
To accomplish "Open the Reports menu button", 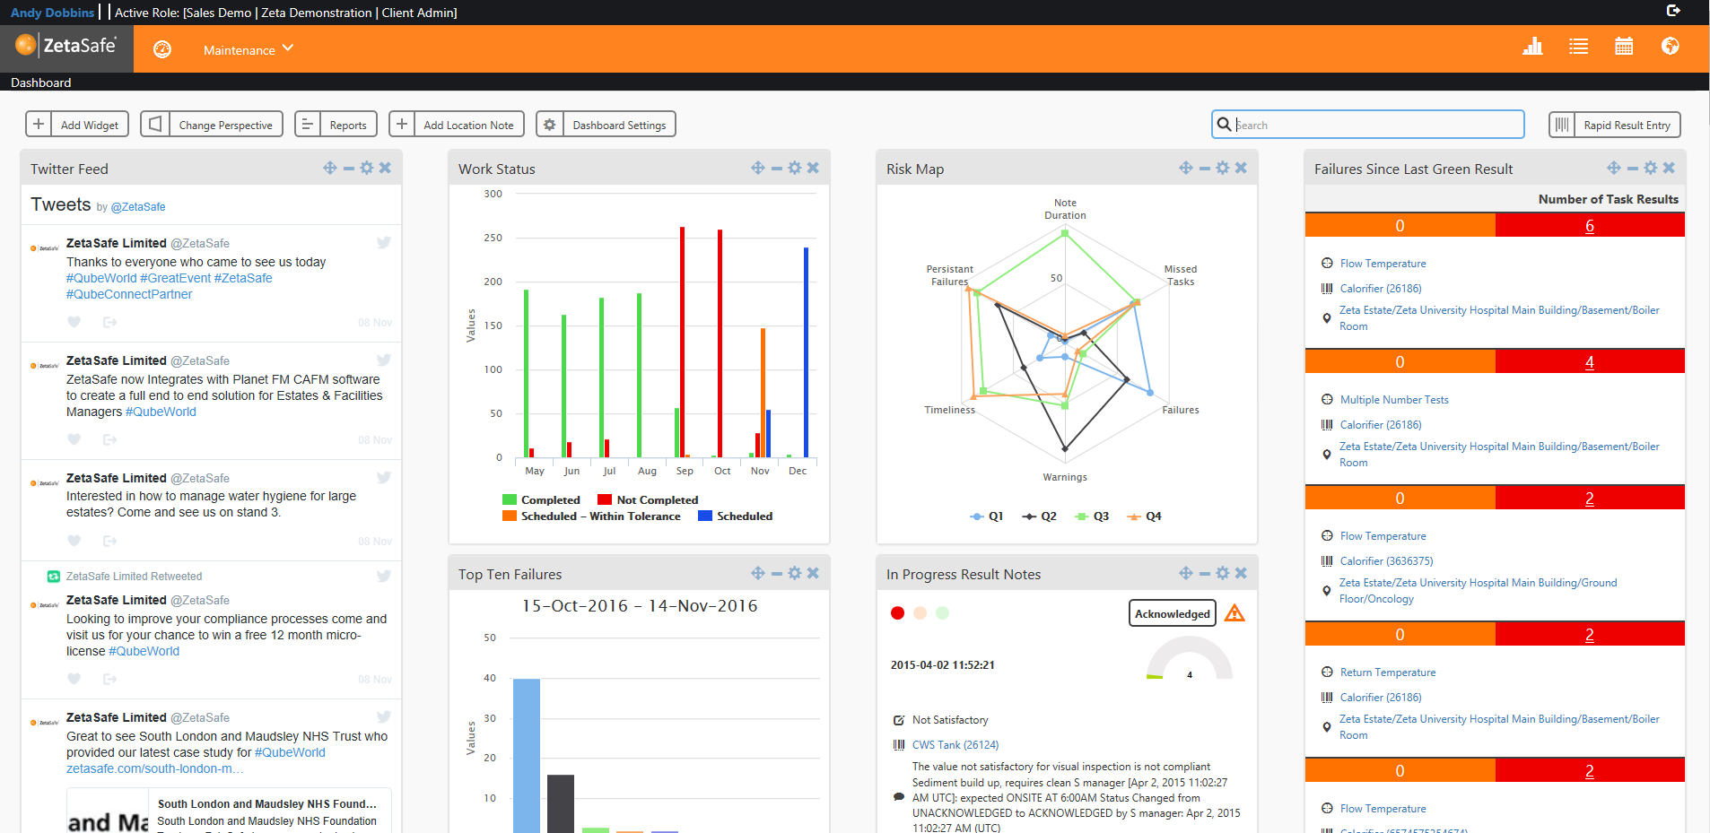I will pos(336,125).
